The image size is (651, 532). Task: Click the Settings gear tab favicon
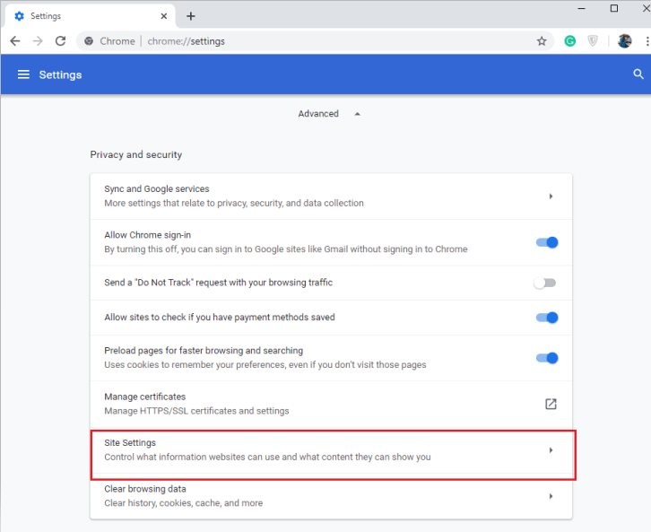pos(19,16)
